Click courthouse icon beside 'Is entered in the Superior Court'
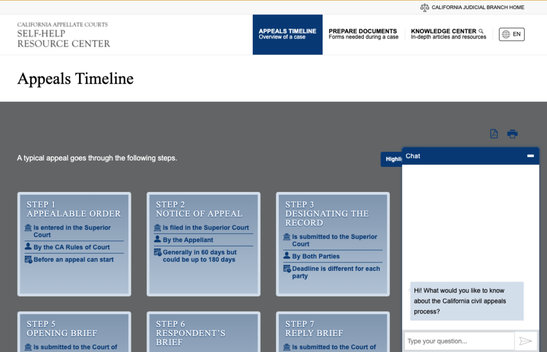 pyautogui.click(x=28, y=228)
